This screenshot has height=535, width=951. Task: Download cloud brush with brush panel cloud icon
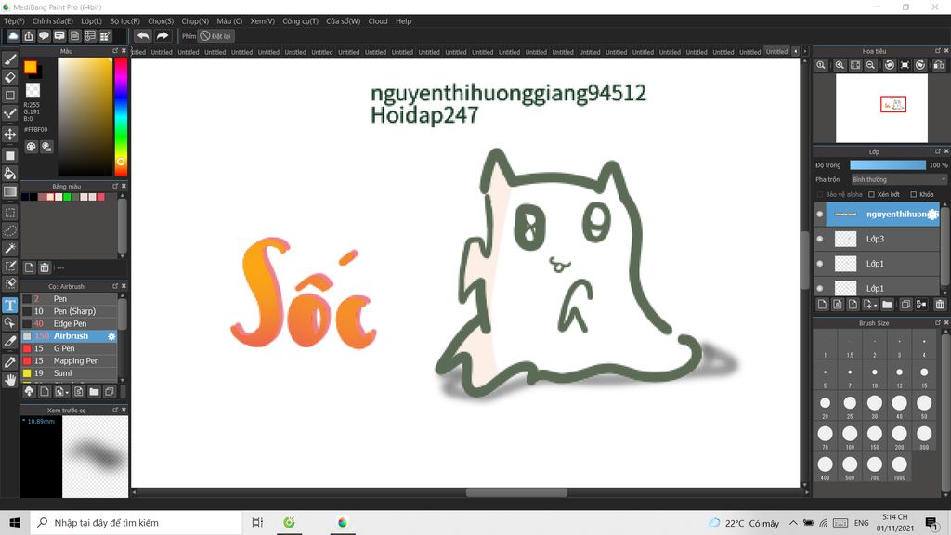coord(29,392)
